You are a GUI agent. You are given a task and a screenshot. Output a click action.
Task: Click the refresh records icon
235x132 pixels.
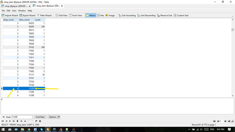click(x=36, y=121)
